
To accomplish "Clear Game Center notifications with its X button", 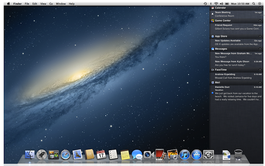I will coord(260,21).
